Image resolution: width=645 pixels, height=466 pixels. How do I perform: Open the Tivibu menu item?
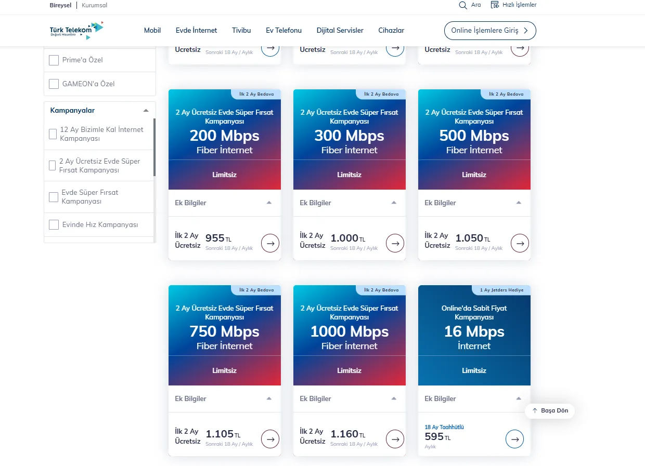coord(241,31)
